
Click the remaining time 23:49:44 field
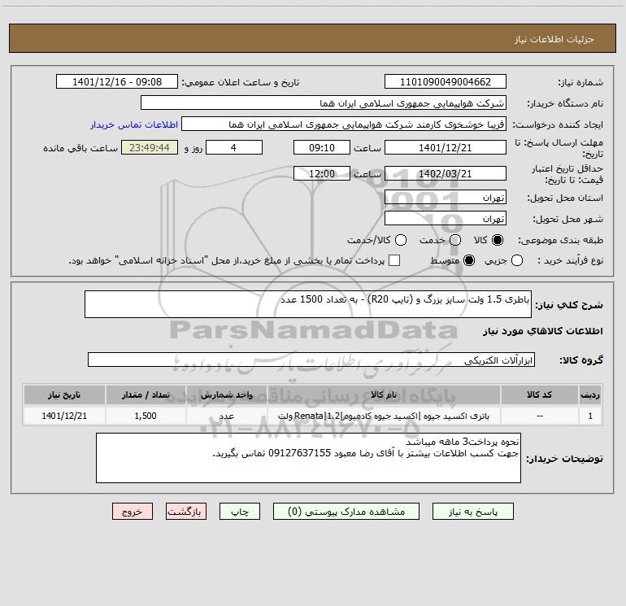(150, 147)
